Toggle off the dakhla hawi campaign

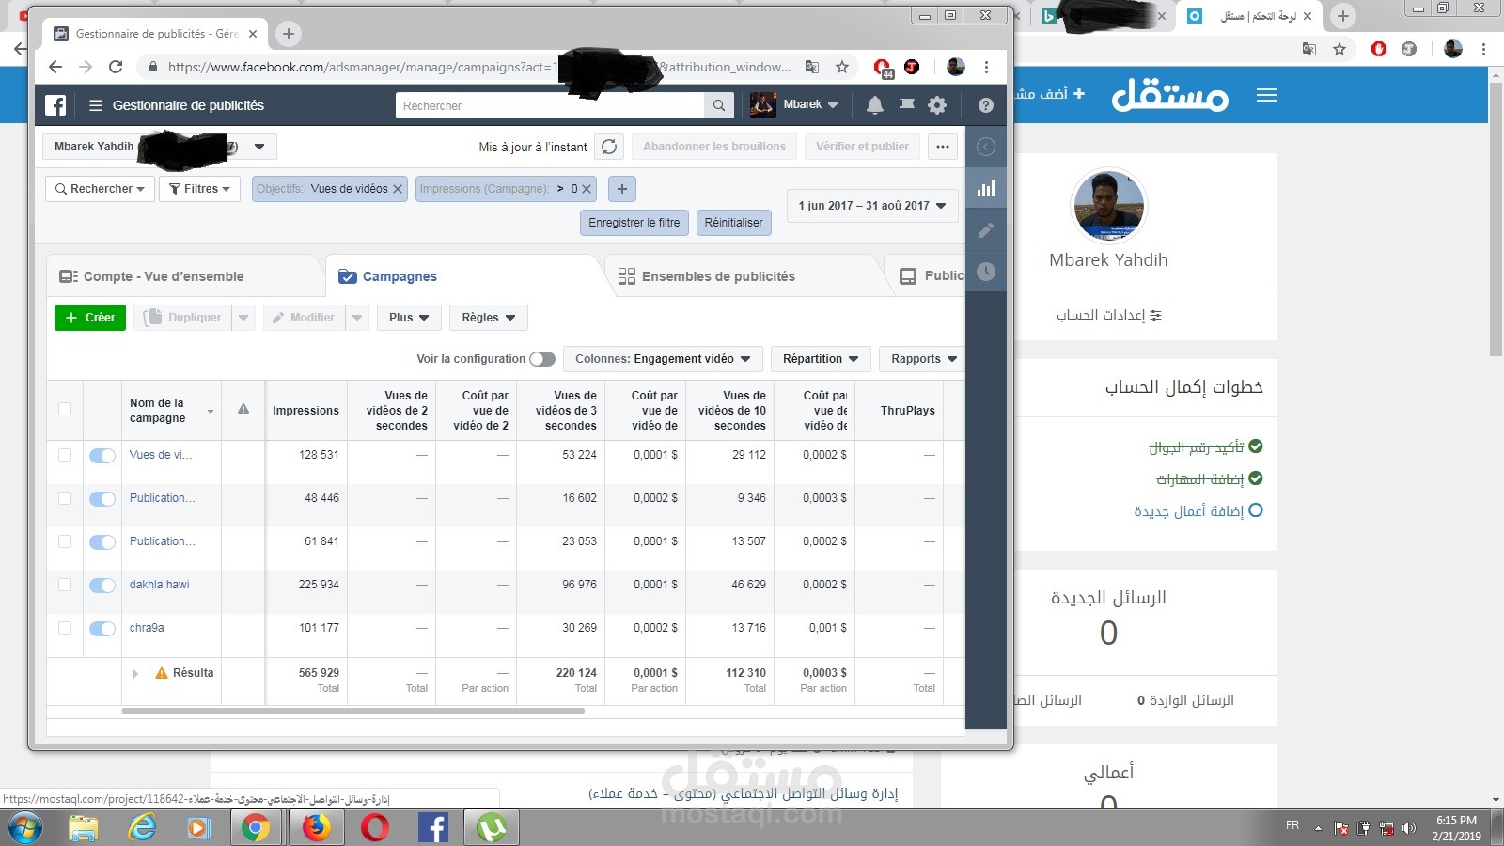point(102,586)
